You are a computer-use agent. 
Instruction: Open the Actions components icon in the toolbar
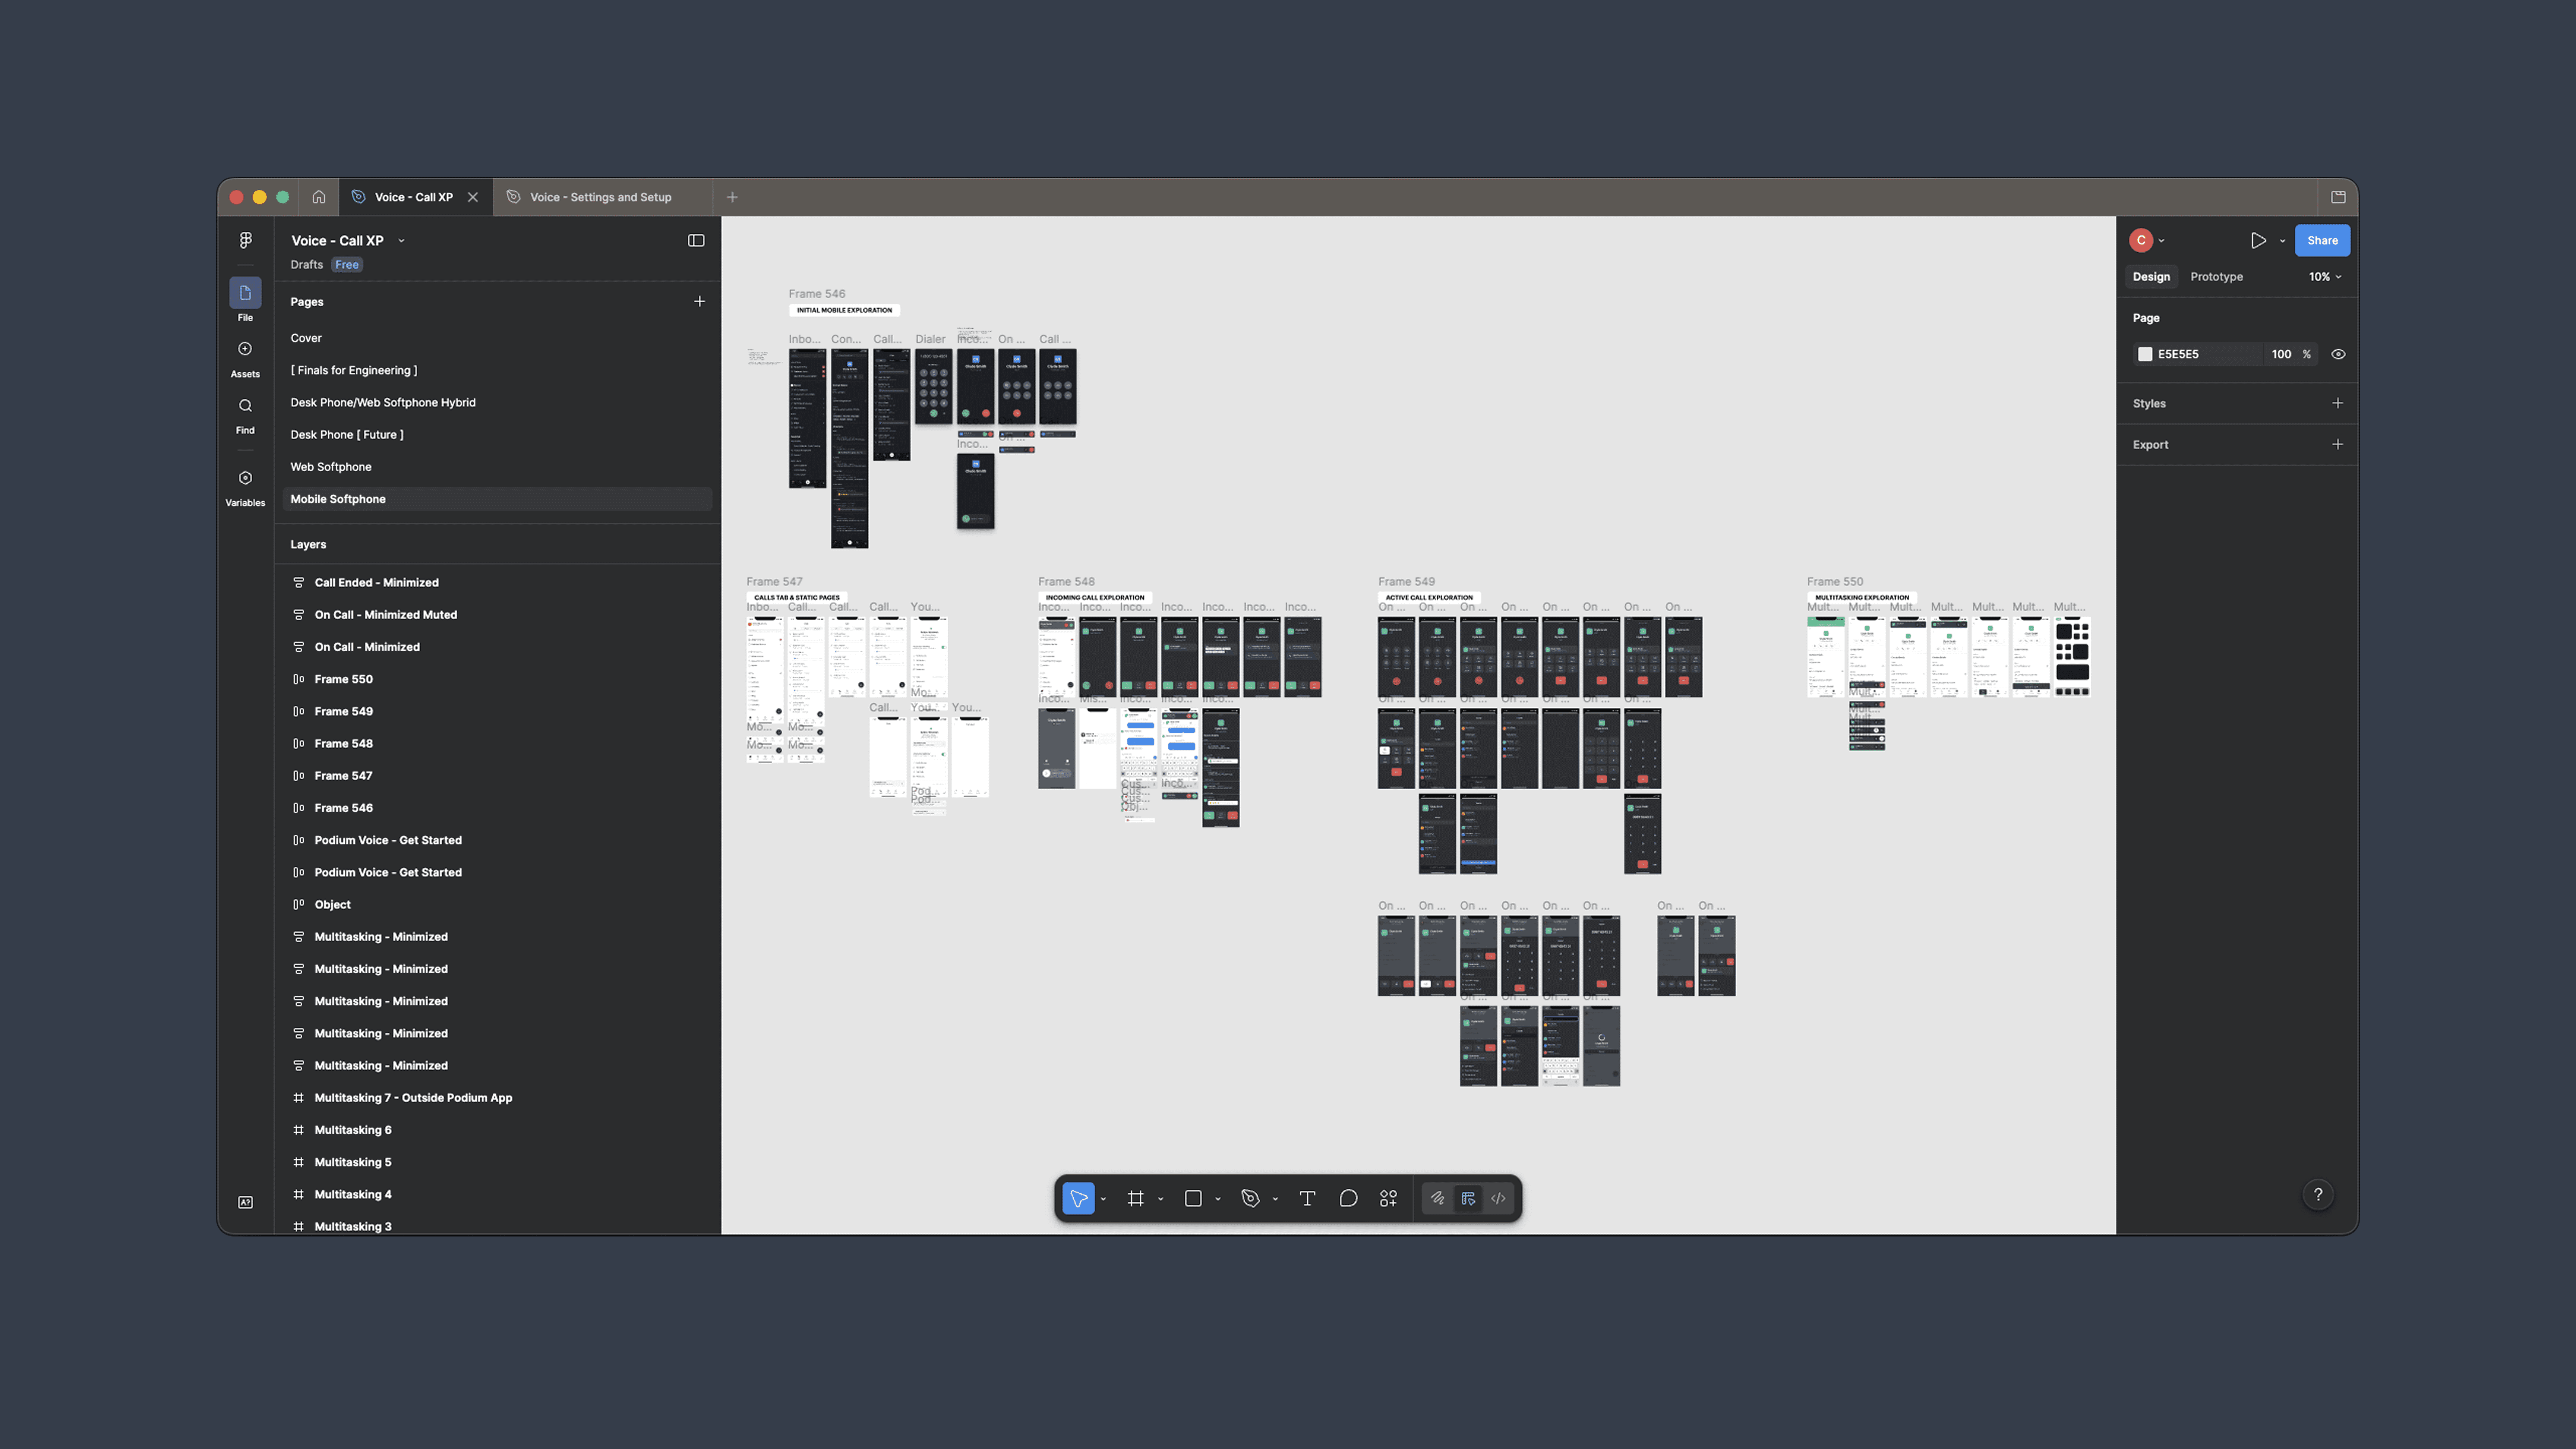pyautogui.click(x=1388, y=1198)
